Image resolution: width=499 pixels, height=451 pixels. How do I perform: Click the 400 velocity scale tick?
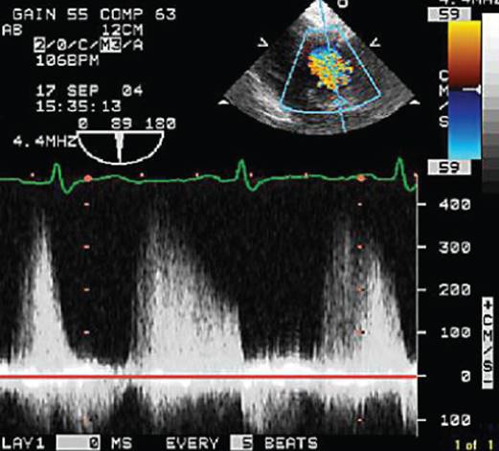pos(422,204)
